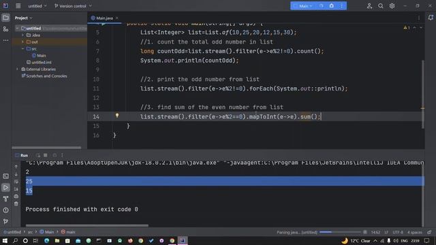
Task: Open the main hamburger menu
Action: 18,6
